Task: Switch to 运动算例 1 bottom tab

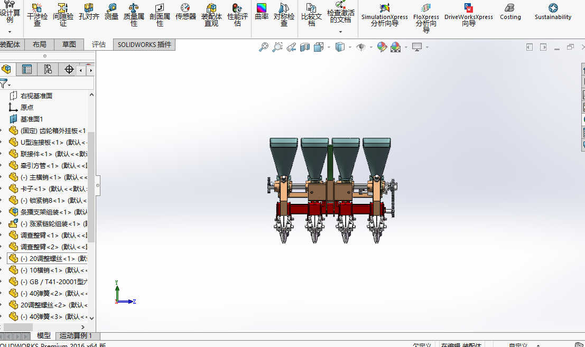Action: tap(76, 336)
